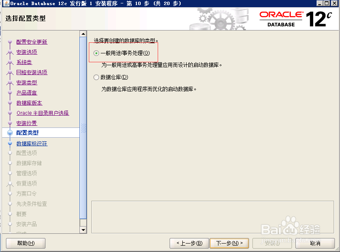The width and height of the screenshot is (340, 252).
Task: Click the pending step dot next to 数据库标识符
Action: (x=10, y=144)
